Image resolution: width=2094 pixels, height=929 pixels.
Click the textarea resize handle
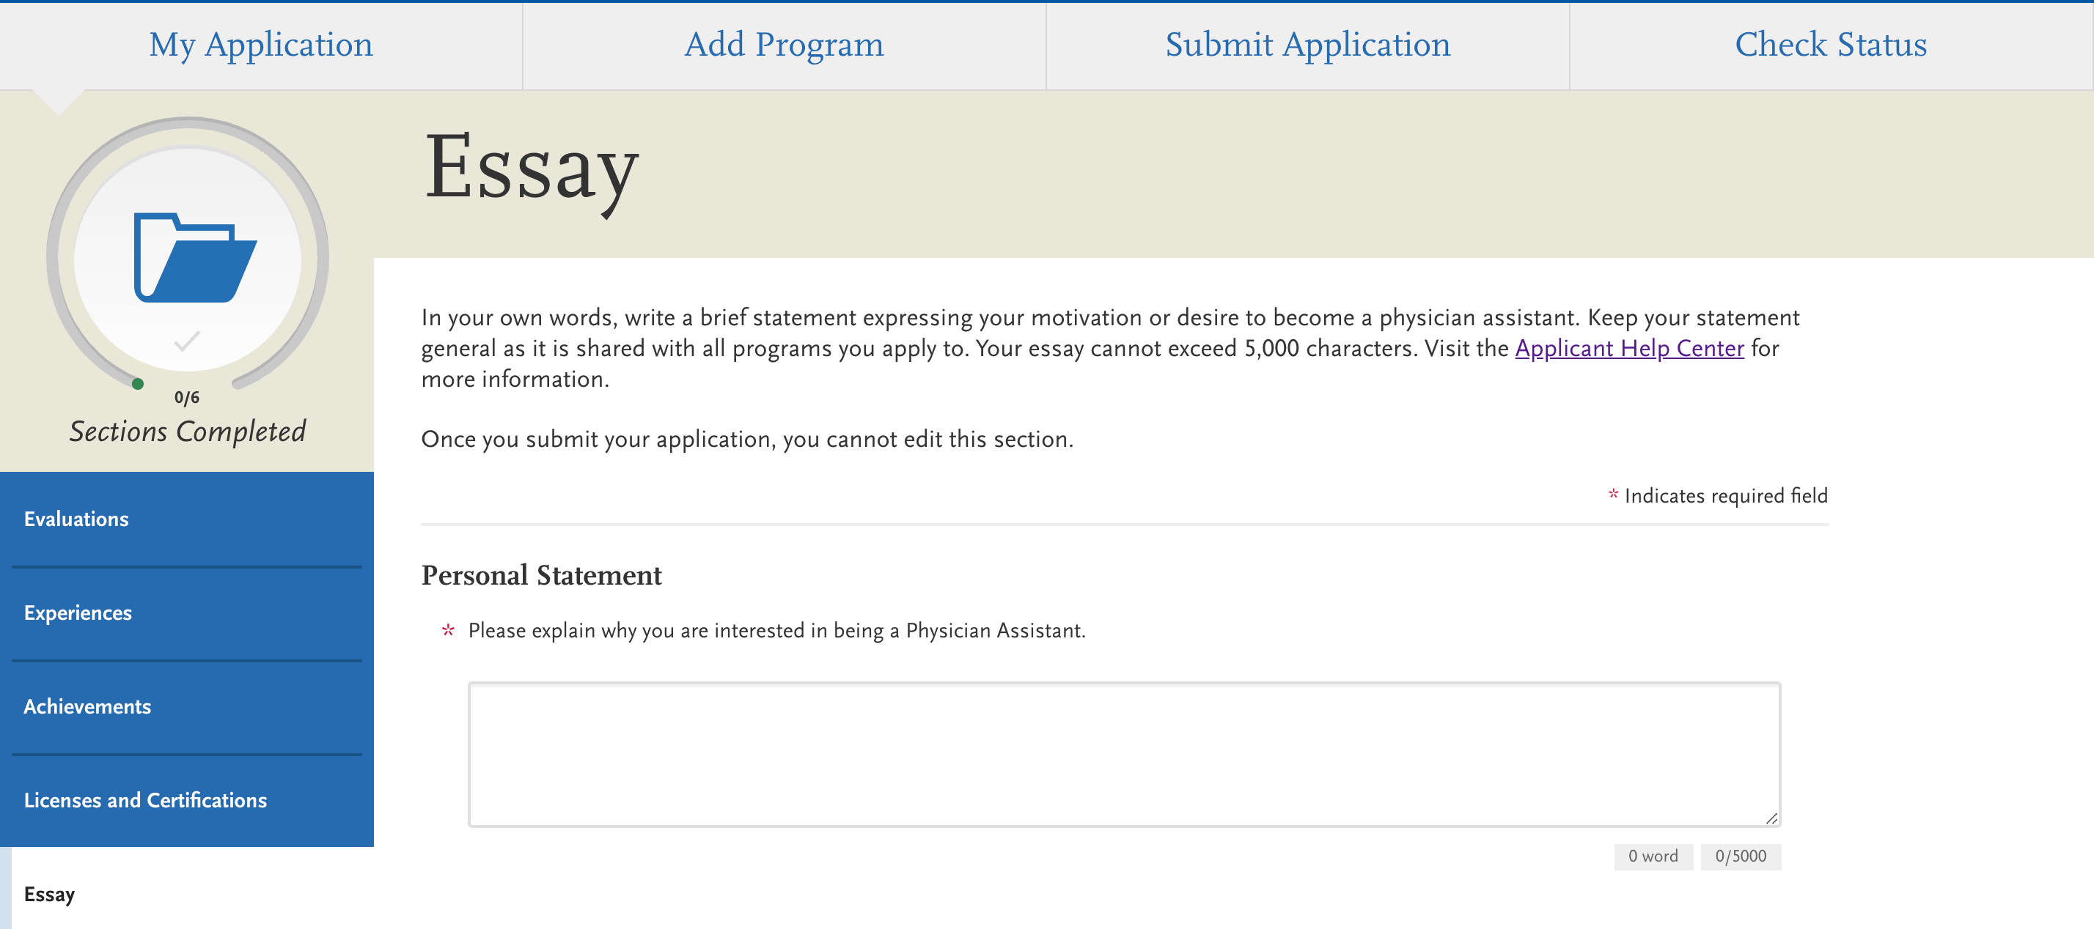[x=1771, y=818]
